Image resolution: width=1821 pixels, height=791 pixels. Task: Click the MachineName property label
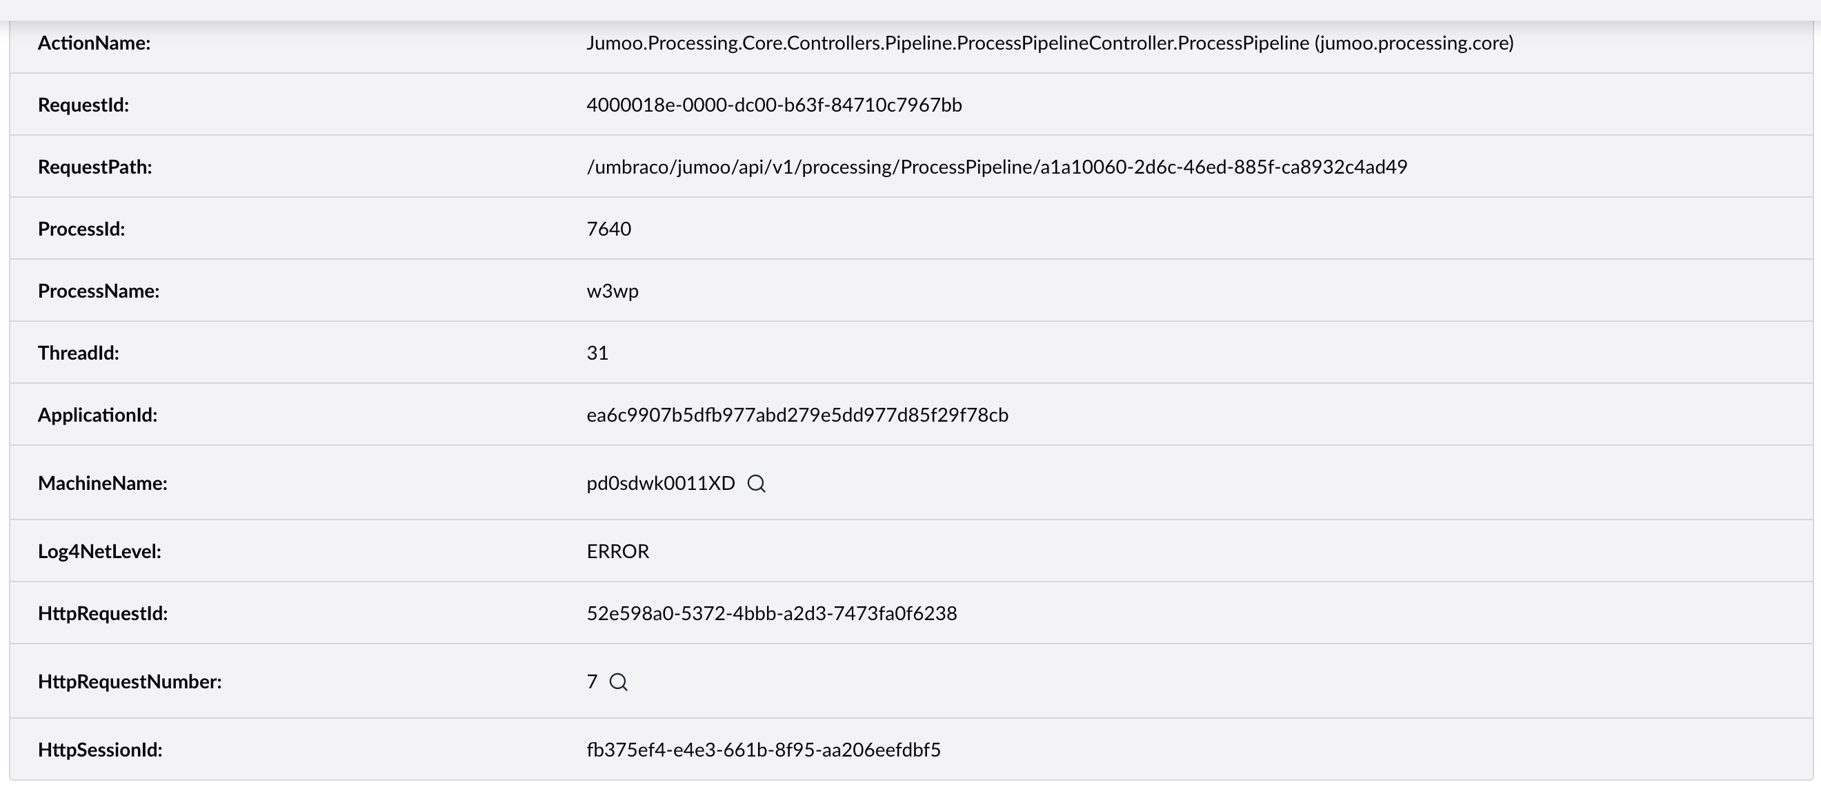[103, 483]
